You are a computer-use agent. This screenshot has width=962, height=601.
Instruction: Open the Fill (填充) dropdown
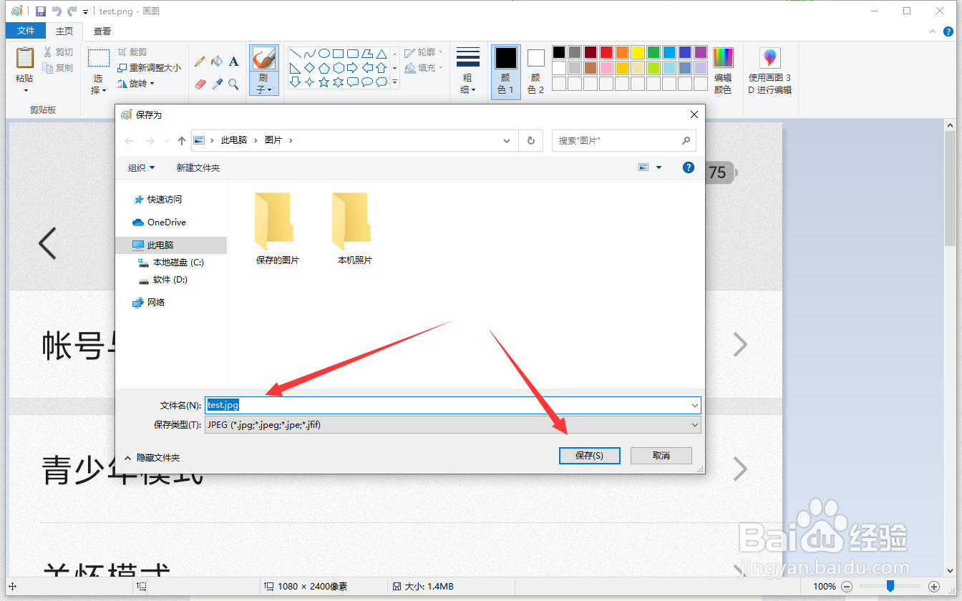coord(423,68)
